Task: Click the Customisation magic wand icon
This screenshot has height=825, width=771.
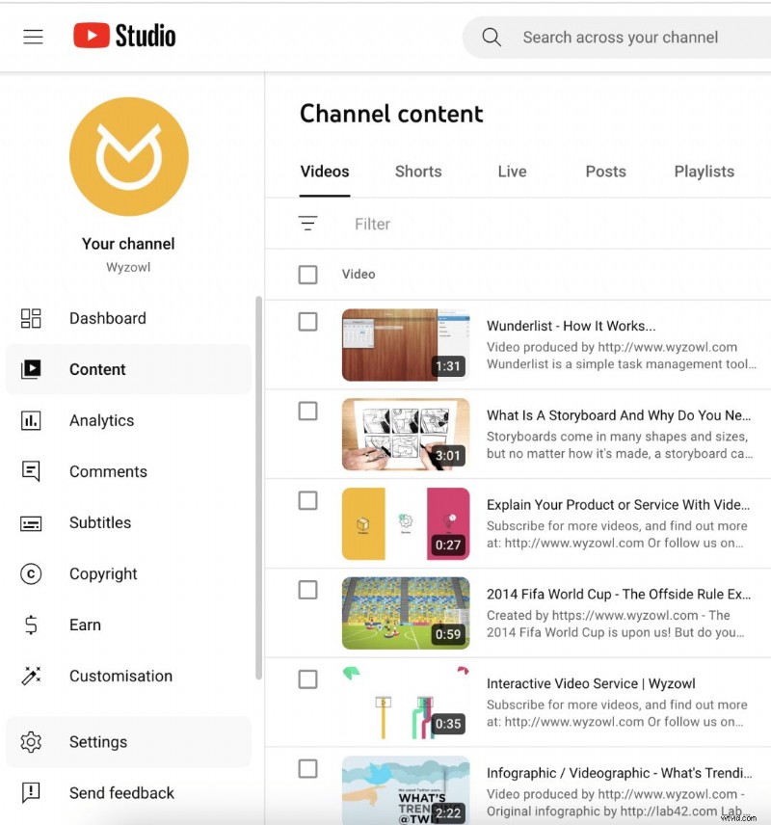Action: tap(31, 677)
